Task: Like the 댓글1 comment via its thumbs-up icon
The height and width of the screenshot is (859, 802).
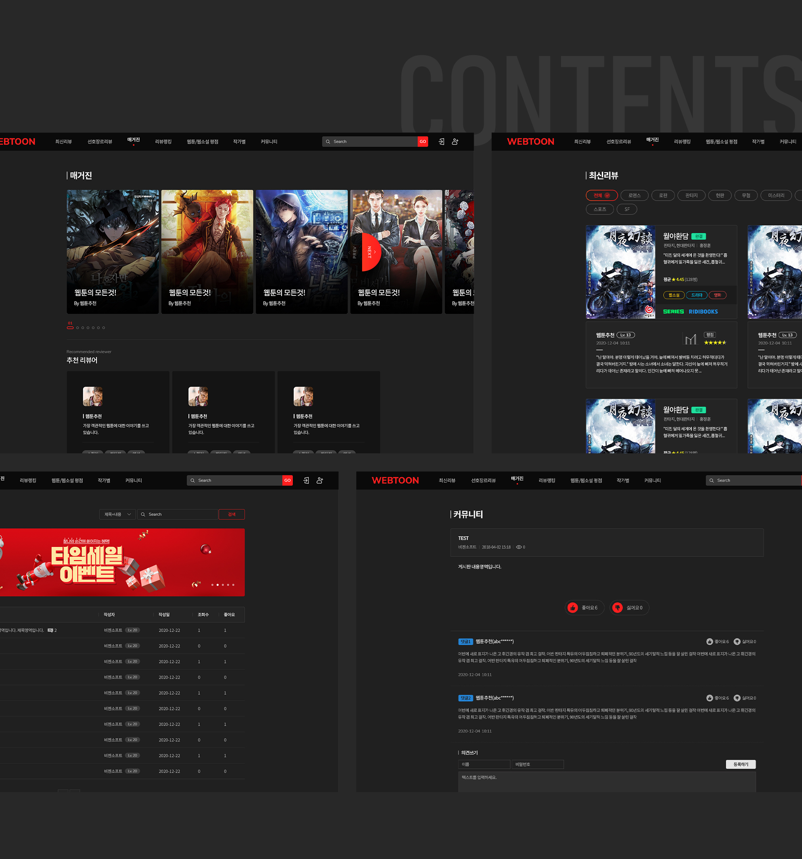Action: tap(709, 642)
